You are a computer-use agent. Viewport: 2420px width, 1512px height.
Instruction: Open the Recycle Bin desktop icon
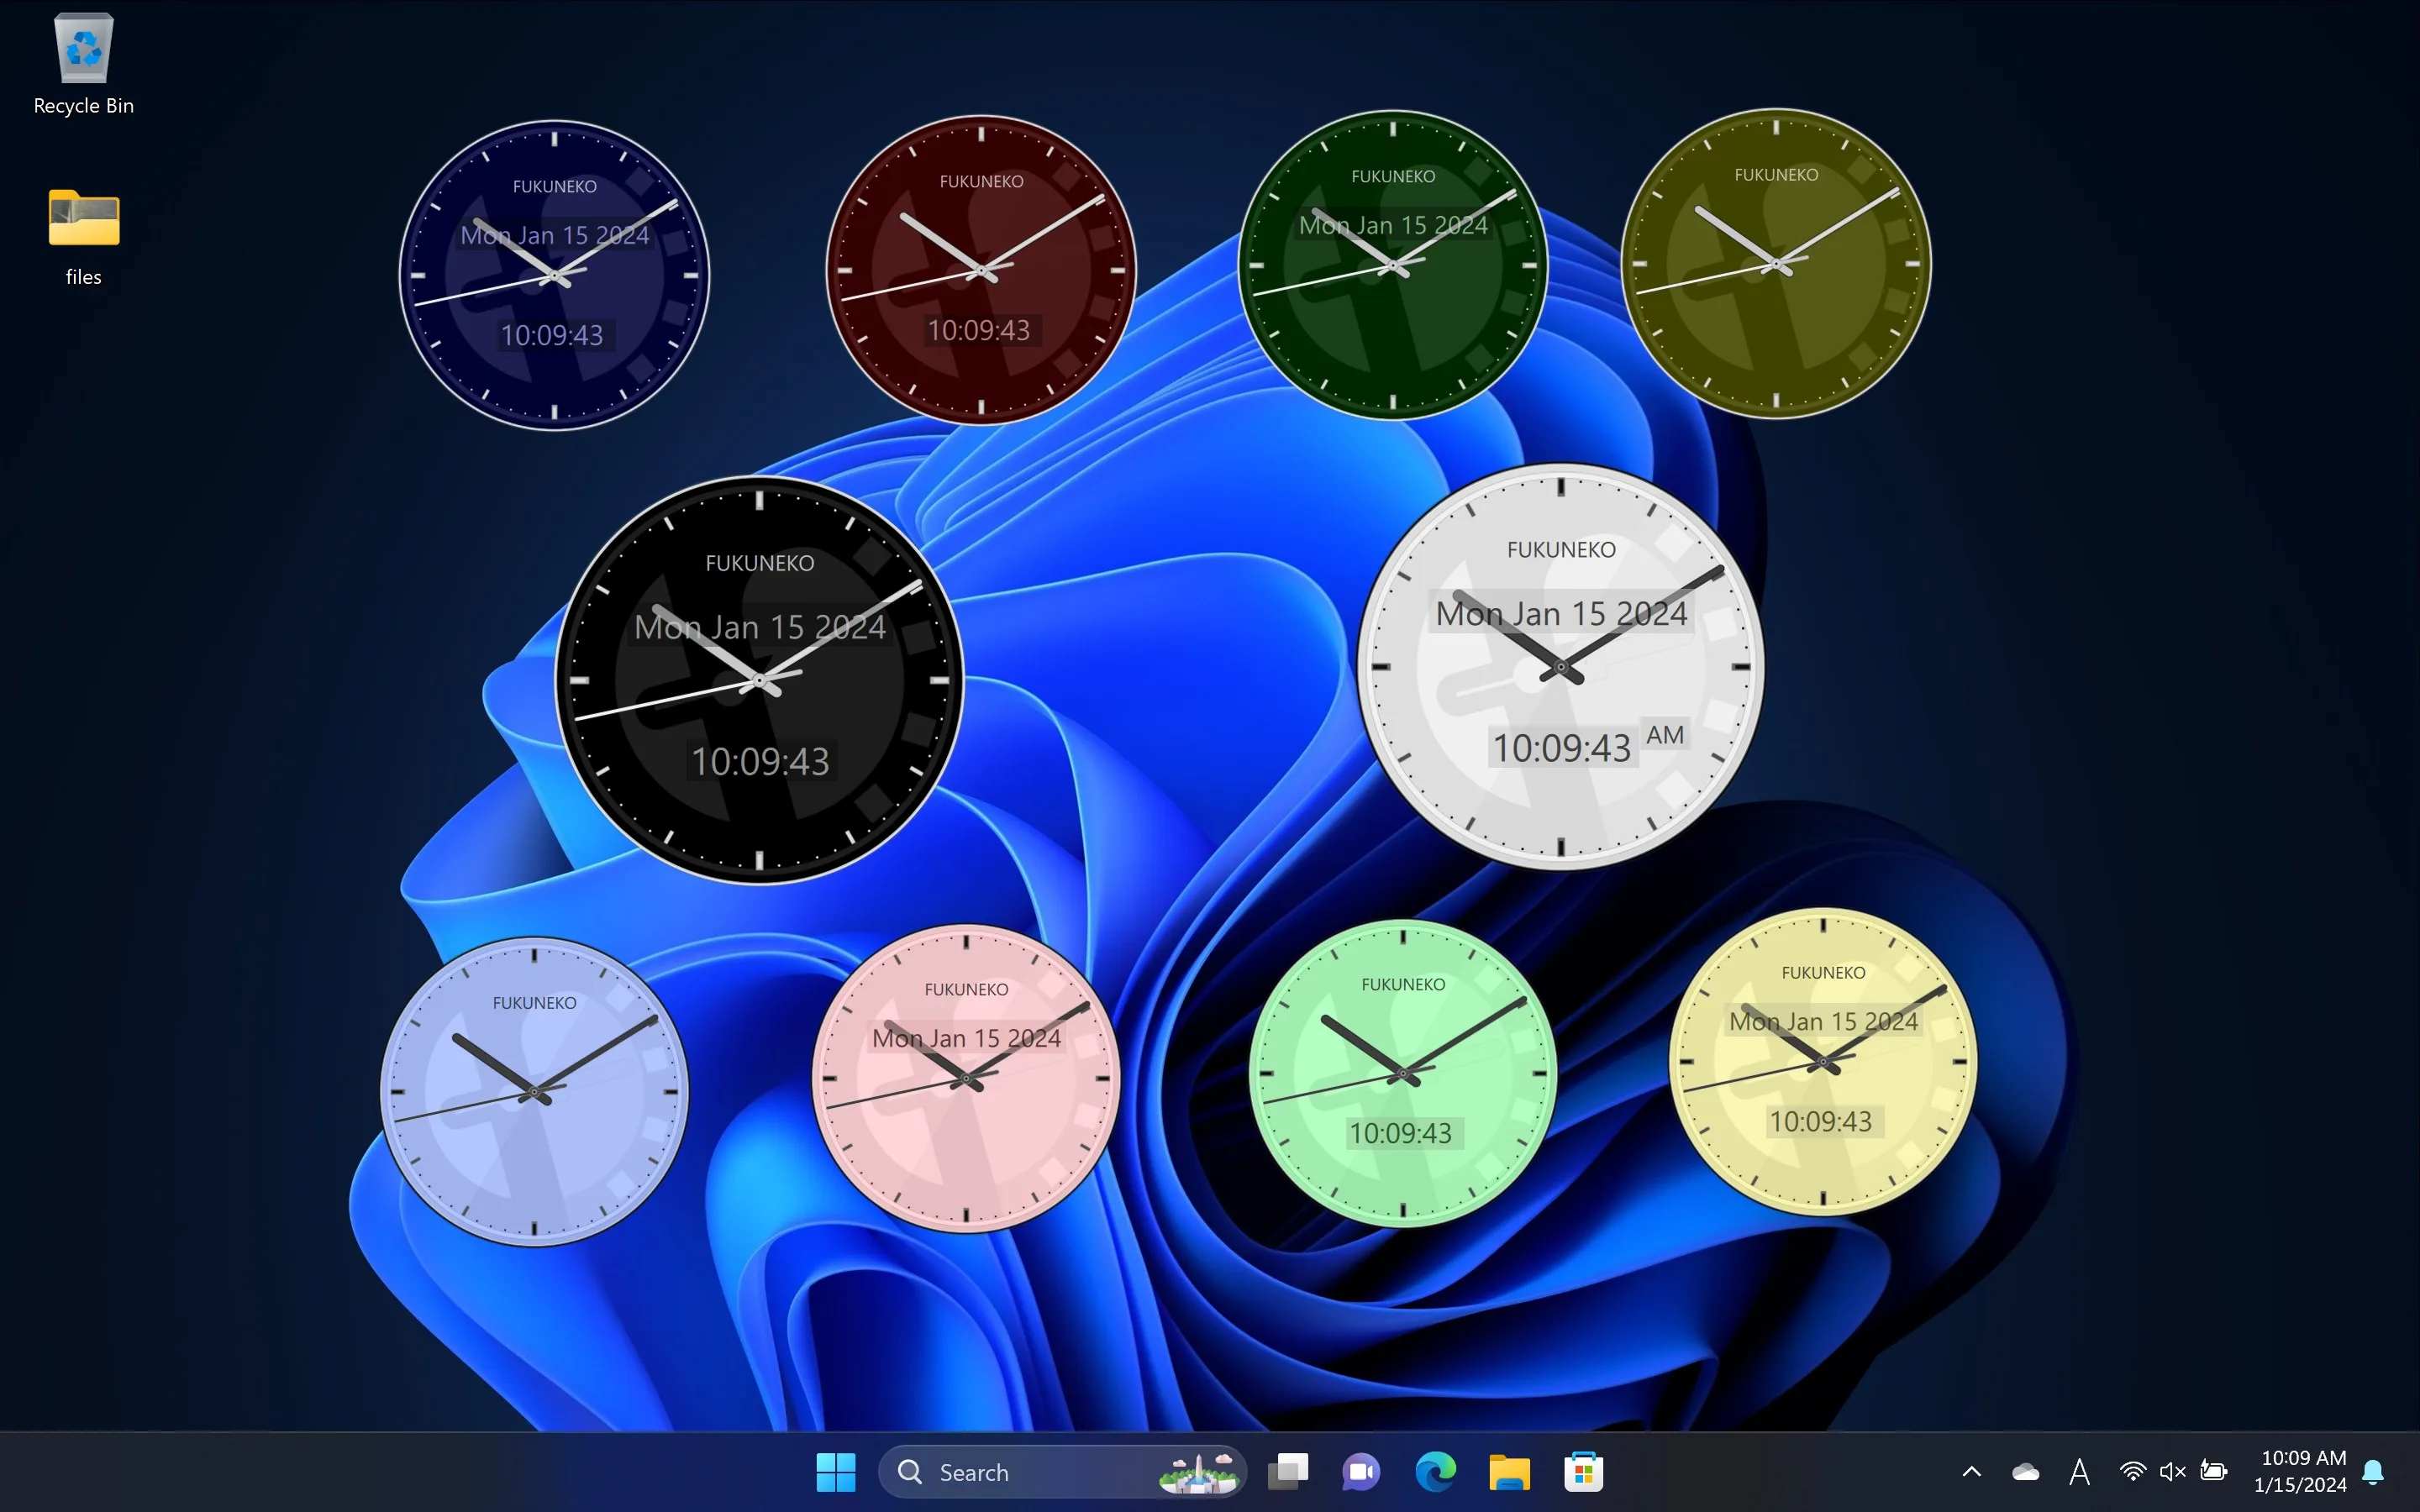(x=84, y=65)
